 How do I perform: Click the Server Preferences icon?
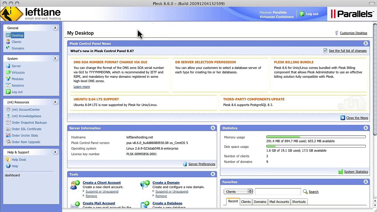(x=185, y=164)
